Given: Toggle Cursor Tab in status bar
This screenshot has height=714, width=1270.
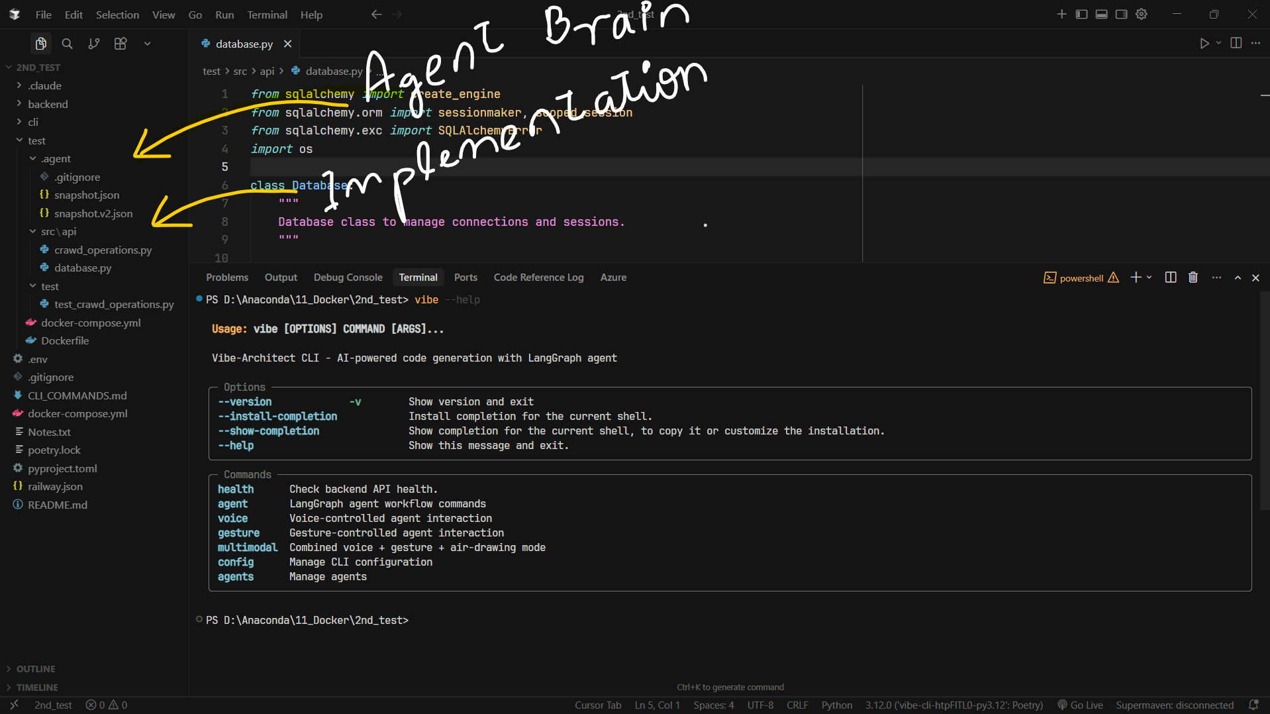Looking at the screenshot, I should click(x=598, y=705).
